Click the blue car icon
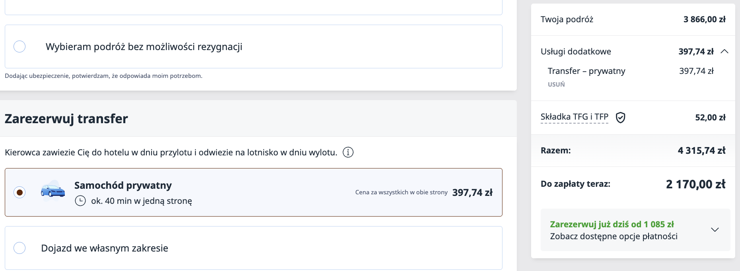 53,191
